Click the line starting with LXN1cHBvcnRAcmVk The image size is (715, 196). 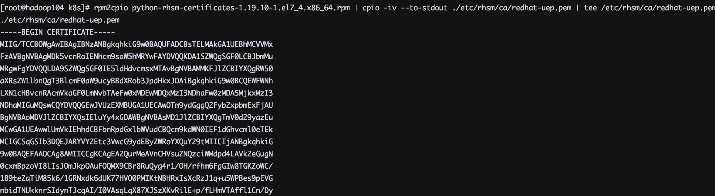(x=136, y=93)
